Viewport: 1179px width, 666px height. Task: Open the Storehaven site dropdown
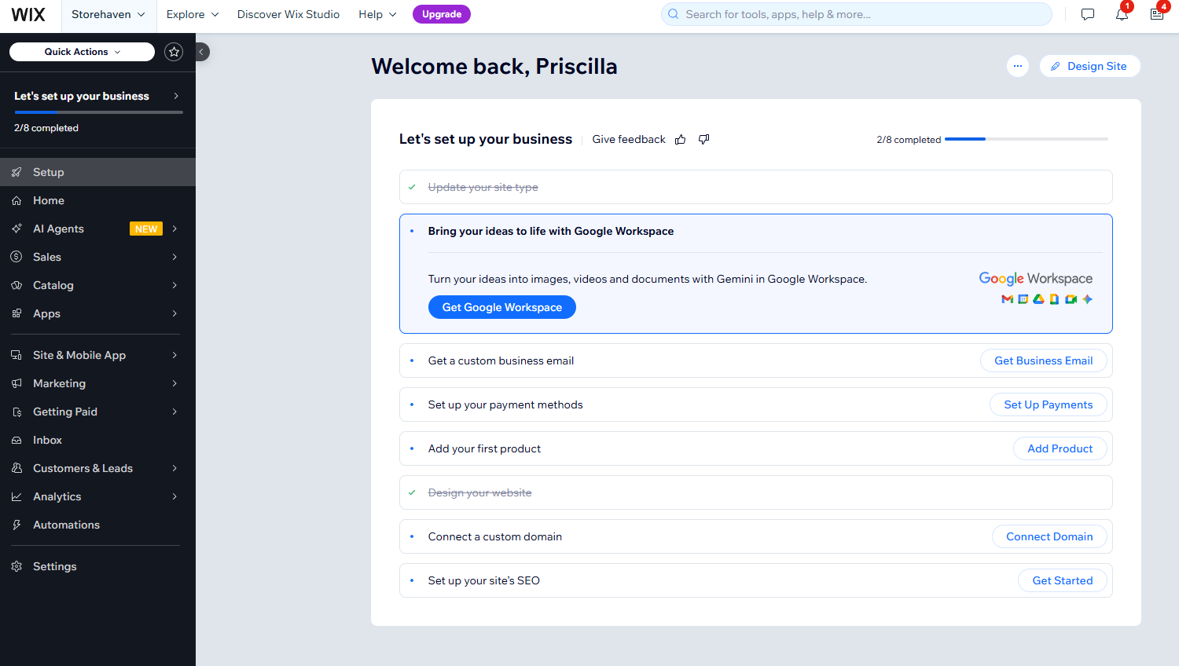tap(108, 14)
